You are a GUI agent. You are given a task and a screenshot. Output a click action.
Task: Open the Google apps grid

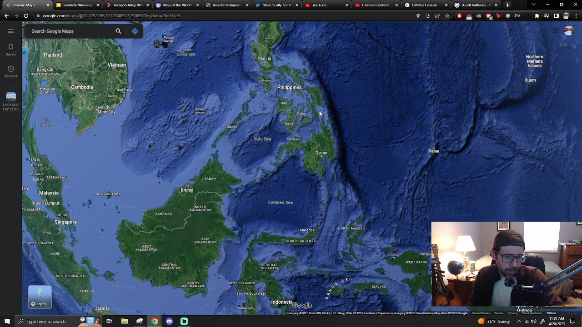[555, 31]
